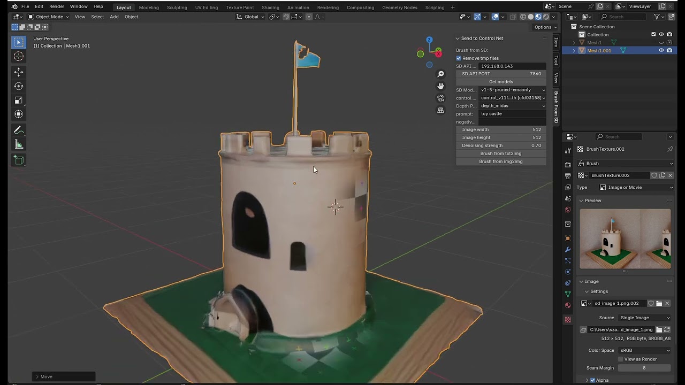Open the Object Mode dropdown
685x385 pixels.
pos(48,17)
